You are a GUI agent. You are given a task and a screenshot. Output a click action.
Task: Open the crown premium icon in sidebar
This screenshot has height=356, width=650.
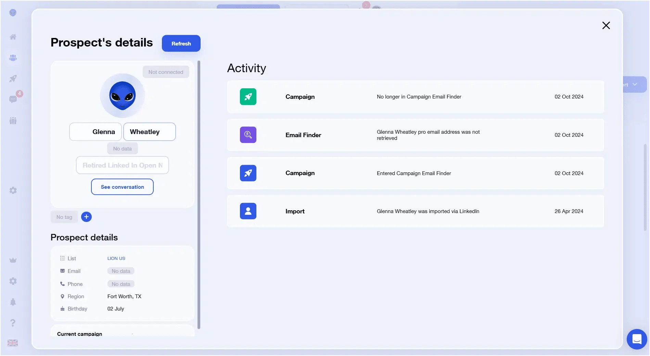click(13, 260)
